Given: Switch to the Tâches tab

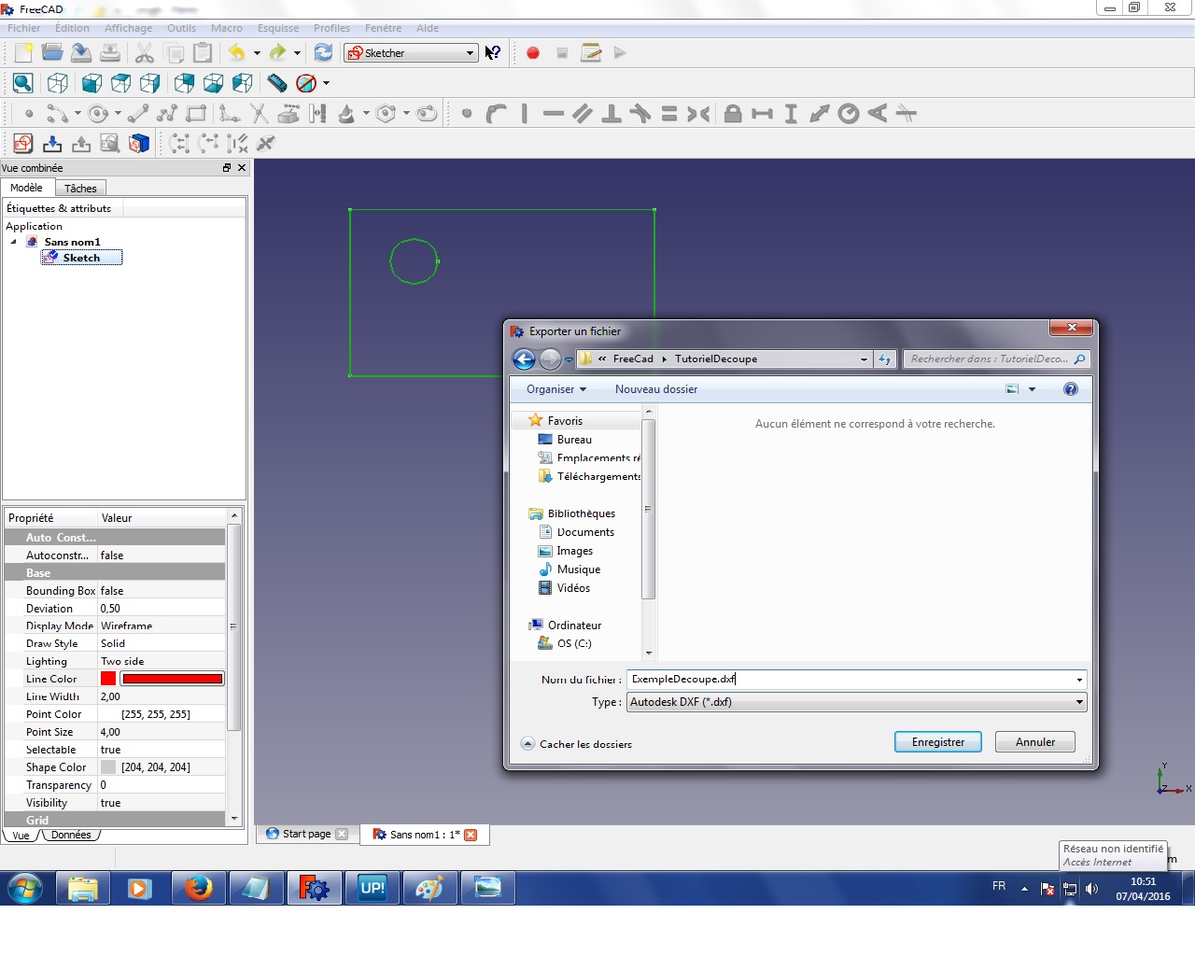Looking at the screenshot, I should (80, 189).
